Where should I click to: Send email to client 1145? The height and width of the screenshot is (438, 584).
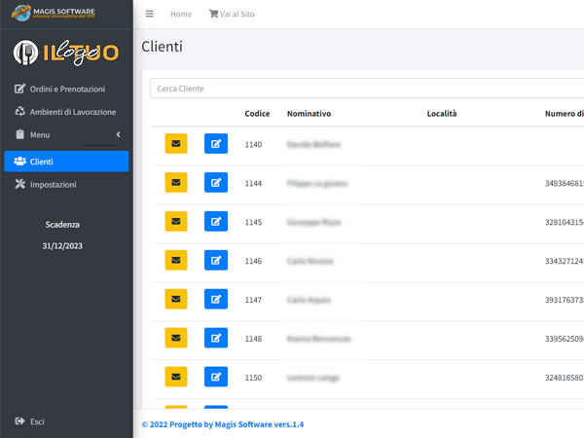tap(176, 221)
